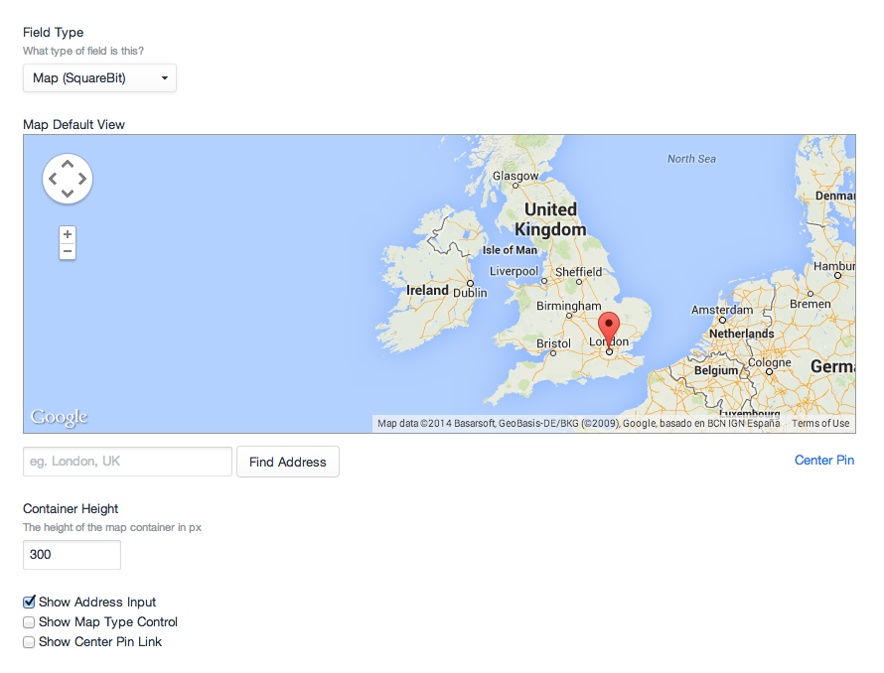
Task: Pan the map up with the top arrow
Action: (67, 164)
